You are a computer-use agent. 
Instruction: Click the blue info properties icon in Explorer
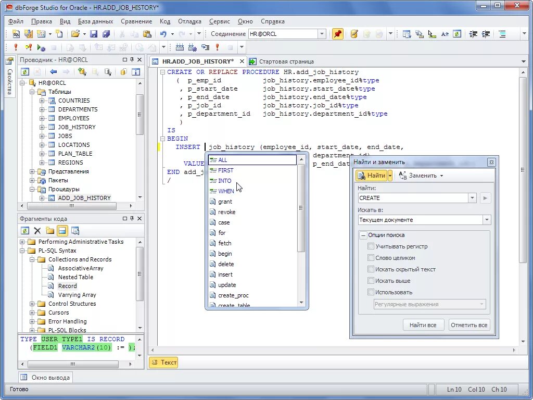[136, 72]
